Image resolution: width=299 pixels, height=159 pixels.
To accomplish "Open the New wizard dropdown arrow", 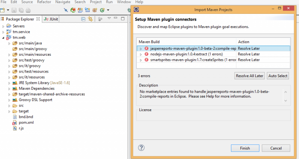I will (x=8, y=10).
